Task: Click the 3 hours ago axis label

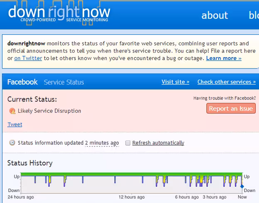Action: point(215,197)
